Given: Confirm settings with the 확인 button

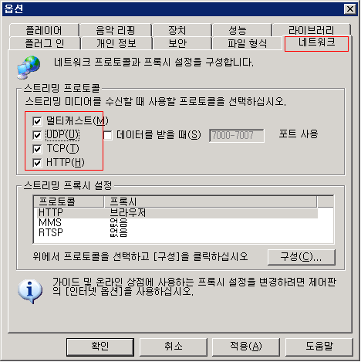Looking at the screenshot, I should [x=100, y=347].
